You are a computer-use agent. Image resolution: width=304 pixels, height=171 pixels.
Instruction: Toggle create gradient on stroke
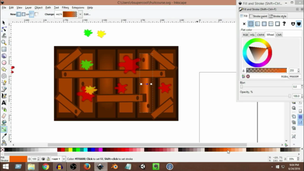point(37,14)
